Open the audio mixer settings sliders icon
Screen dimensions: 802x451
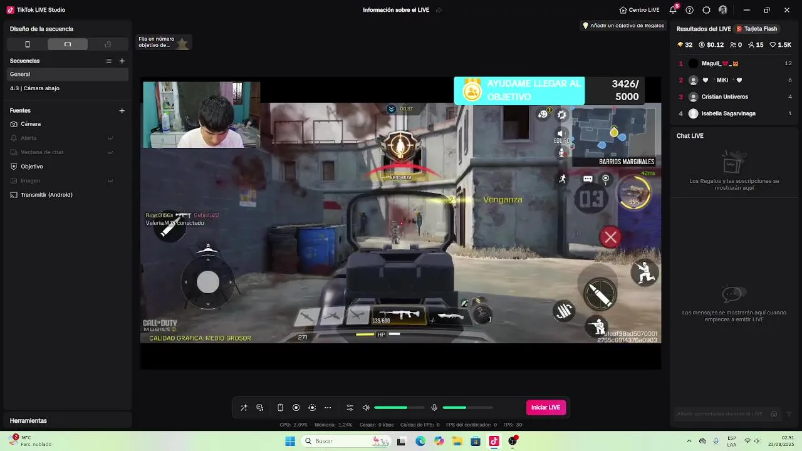pos(350,408)
